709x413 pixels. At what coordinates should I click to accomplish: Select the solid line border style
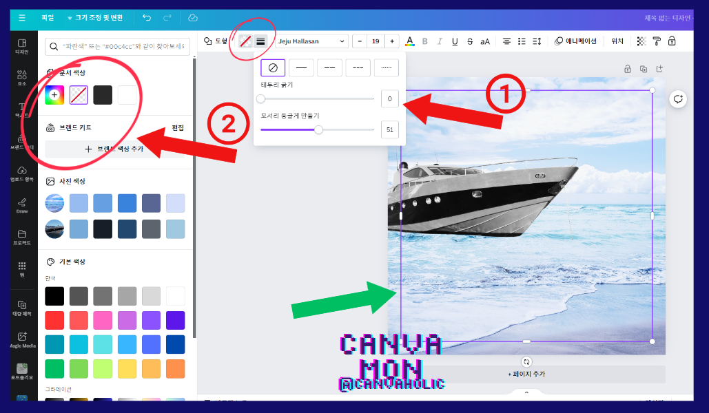coord(301,67)
